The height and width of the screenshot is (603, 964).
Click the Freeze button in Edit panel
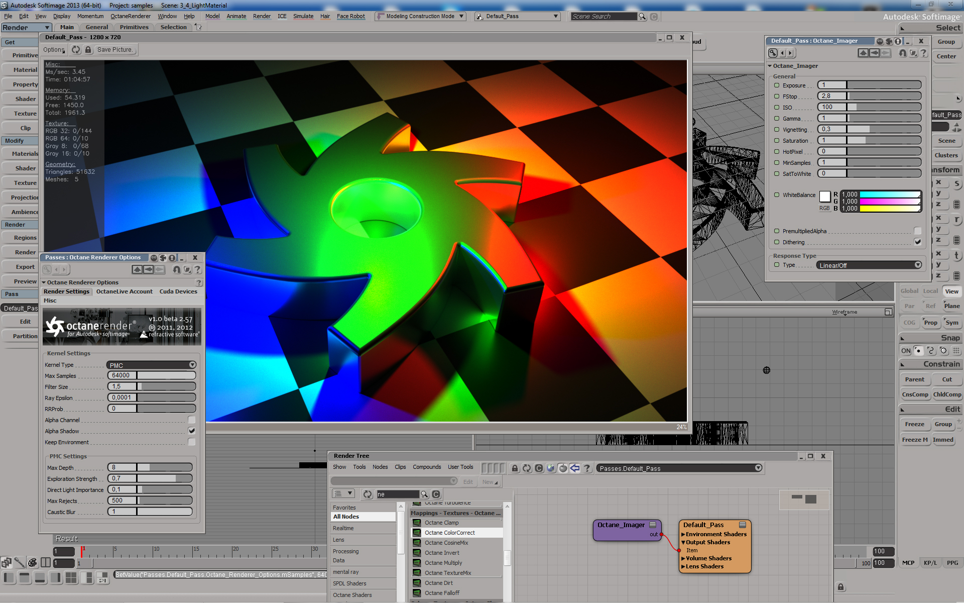(x=914, y=424)
